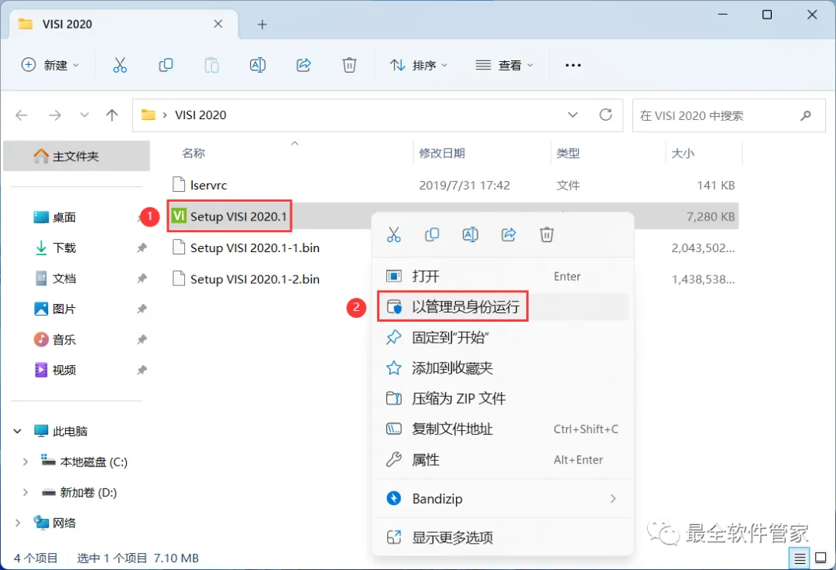836x570 pixels.
Task: Choose 固定到"开始" menu entry
Action: (503, 337)
